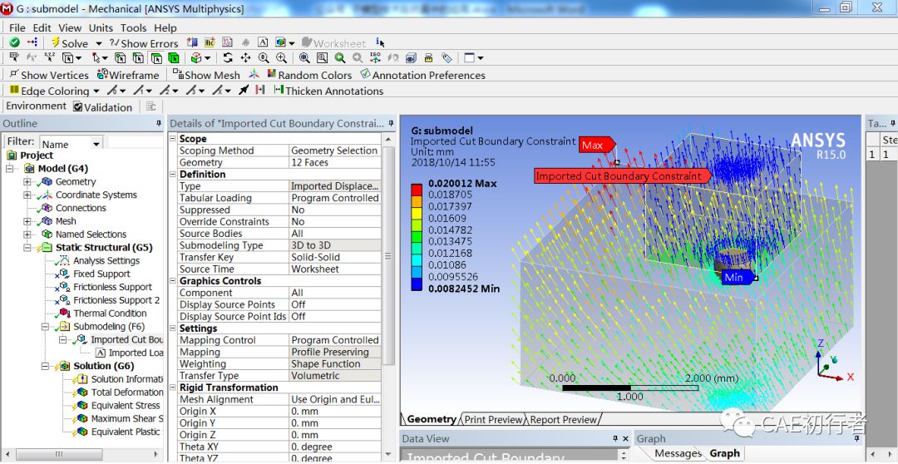Screen dimensions: 898x464
Task: Expand the Mesh tree node
Action: [x=27, y=221]
